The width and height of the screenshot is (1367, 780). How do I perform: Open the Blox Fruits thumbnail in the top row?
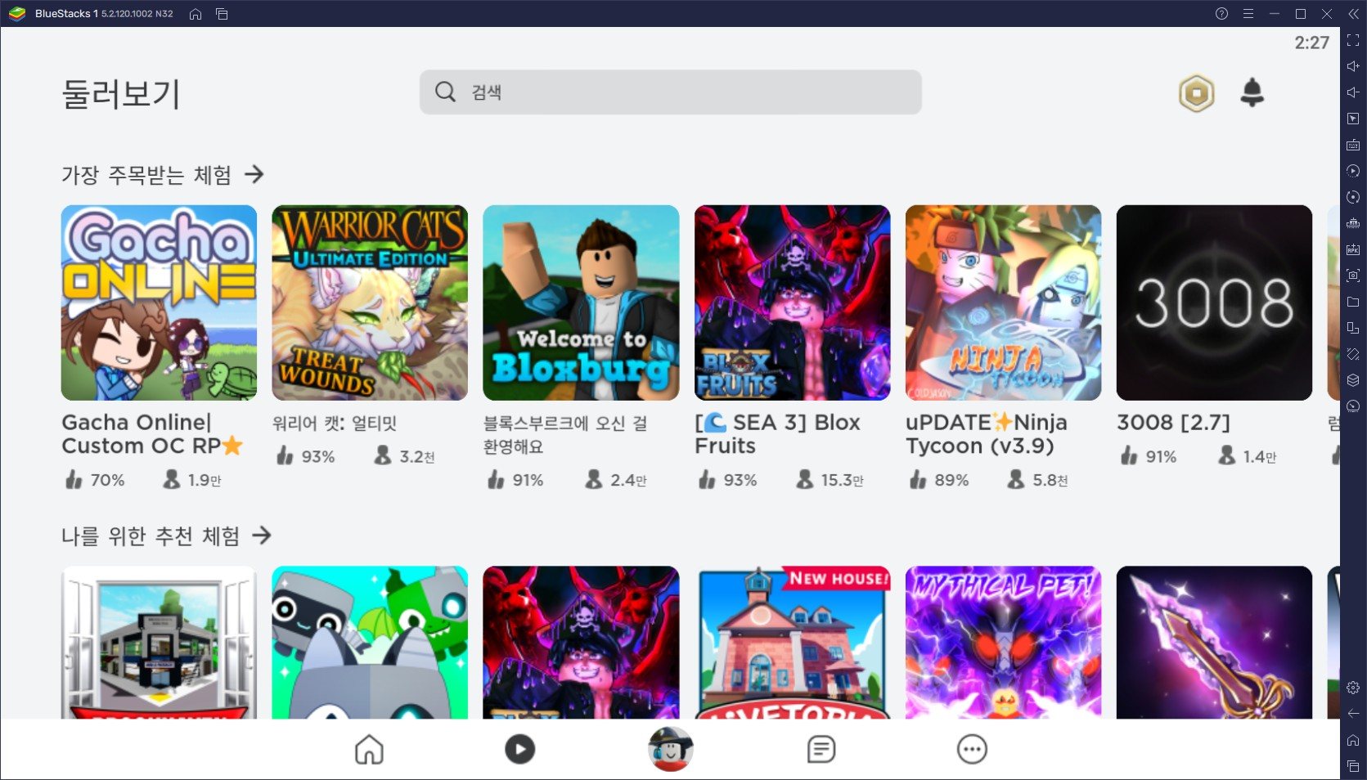[792, 303]
